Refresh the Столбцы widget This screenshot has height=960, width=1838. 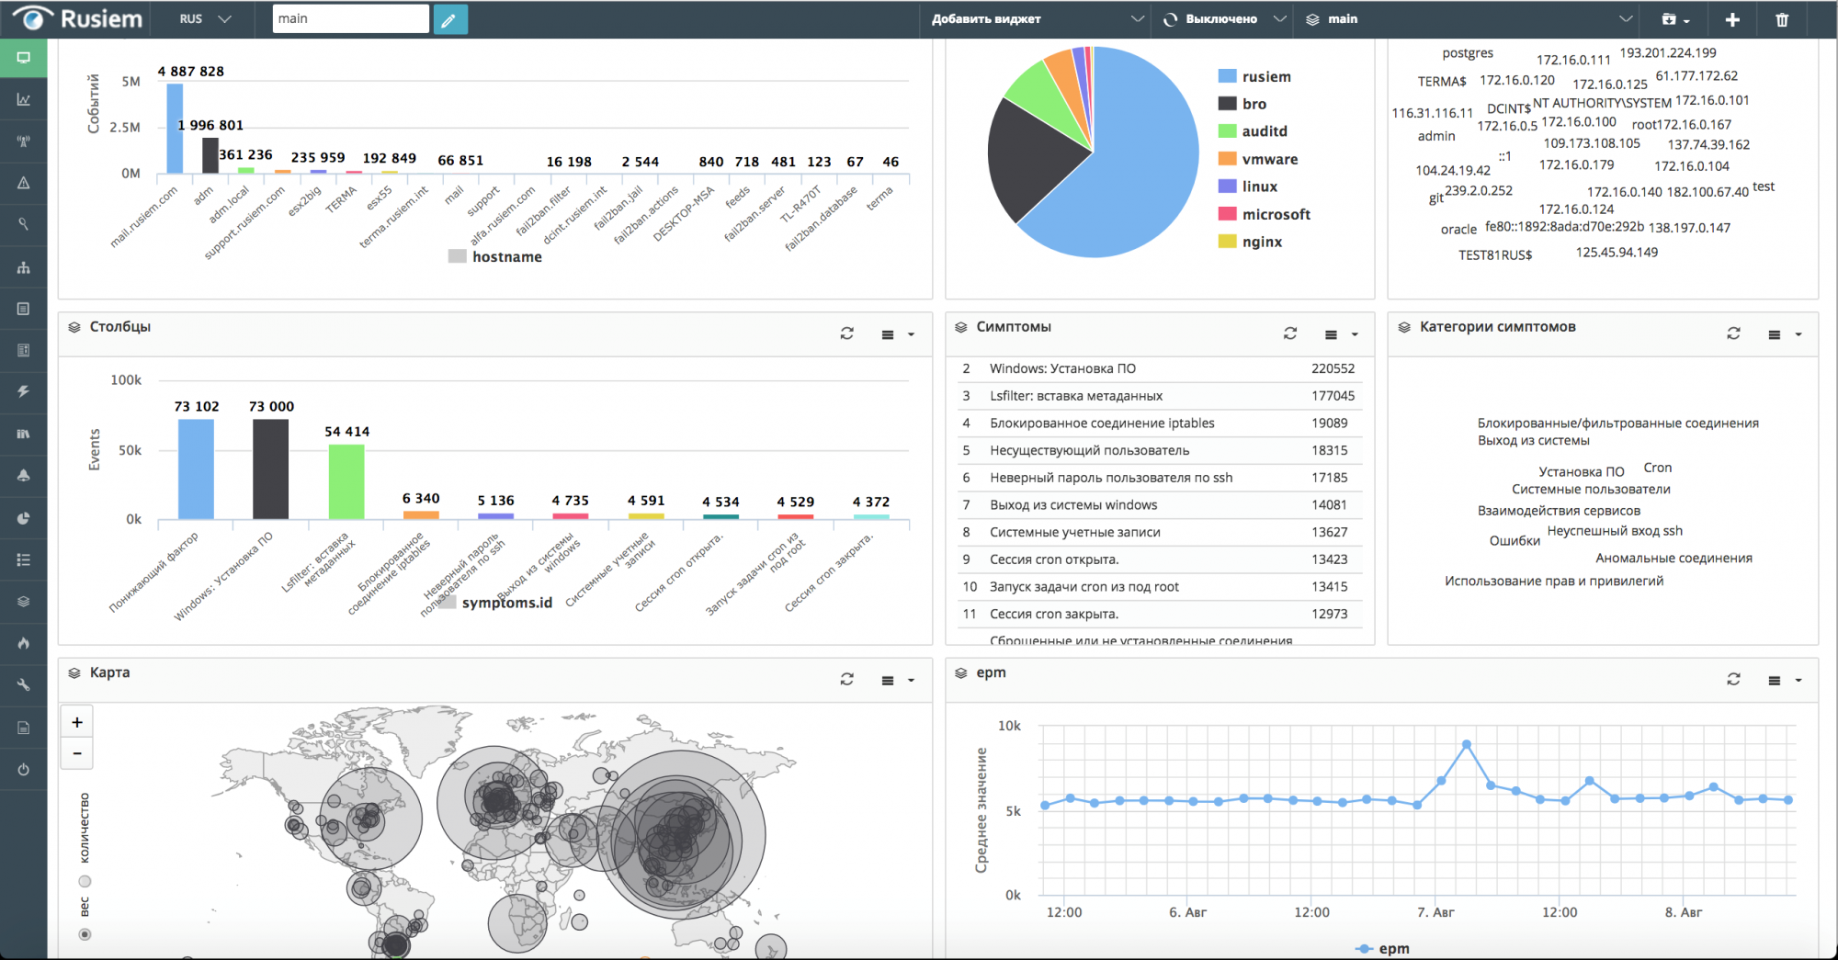tap(847, 333)
